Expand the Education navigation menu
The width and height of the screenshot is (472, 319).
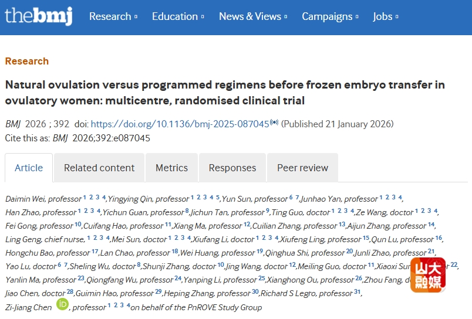178,16
